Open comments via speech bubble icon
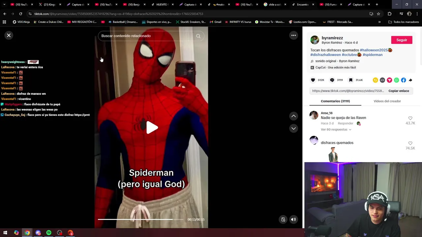 coord(332,80)
